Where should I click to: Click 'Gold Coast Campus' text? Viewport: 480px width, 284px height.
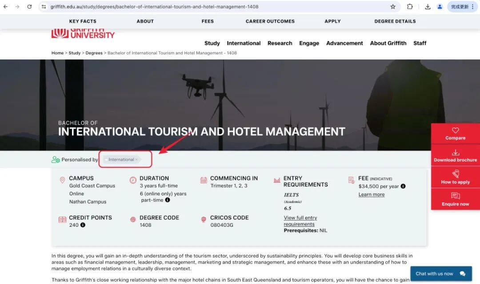coord(92,185)
